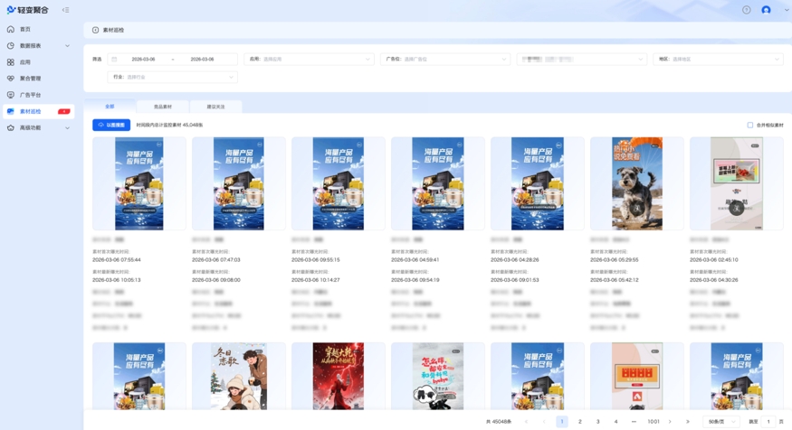Go to 聚合管理 in sidebar

click(30, 79)
